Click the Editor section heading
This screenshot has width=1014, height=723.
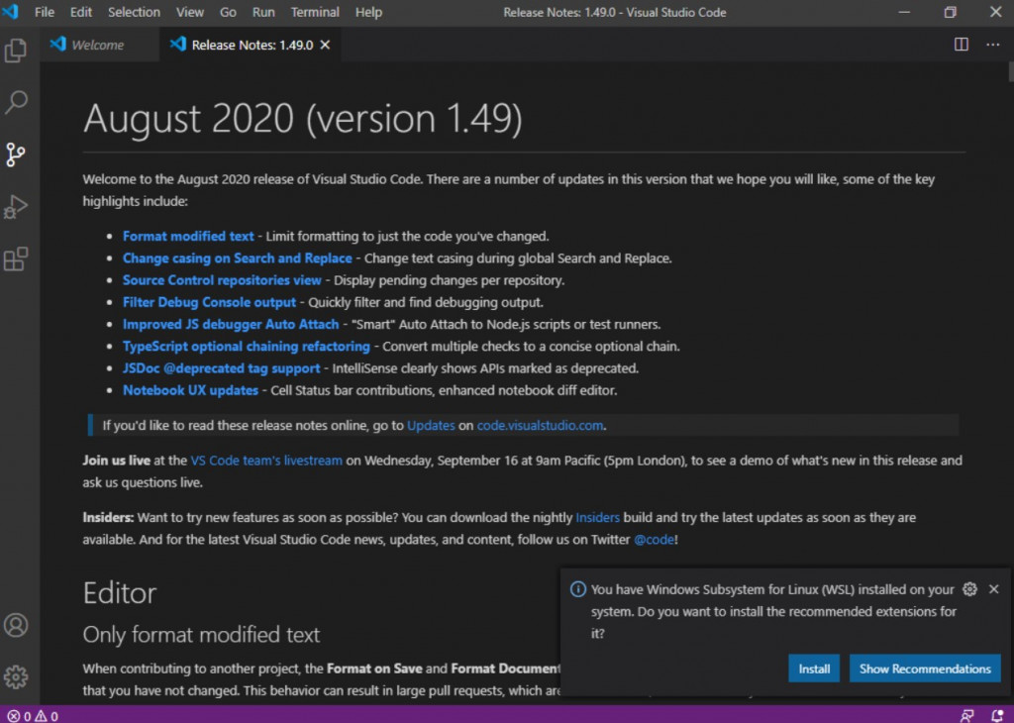(x=120, y=593)
